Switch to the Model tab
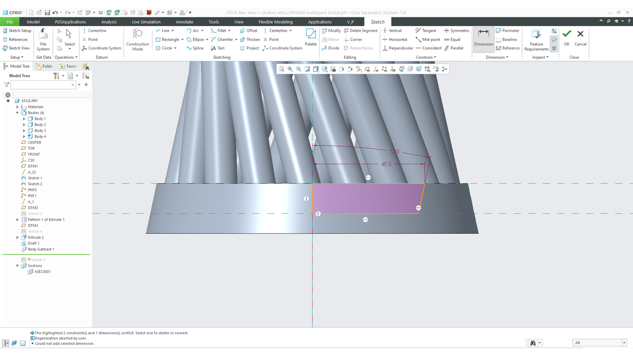The image size is (633, 356). click(33, 22)
